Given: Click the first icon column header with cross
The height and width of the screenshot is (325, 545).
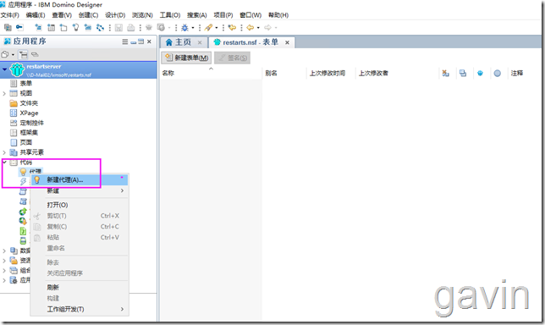Looking at the screenshot, I should (x=445, y=73).
